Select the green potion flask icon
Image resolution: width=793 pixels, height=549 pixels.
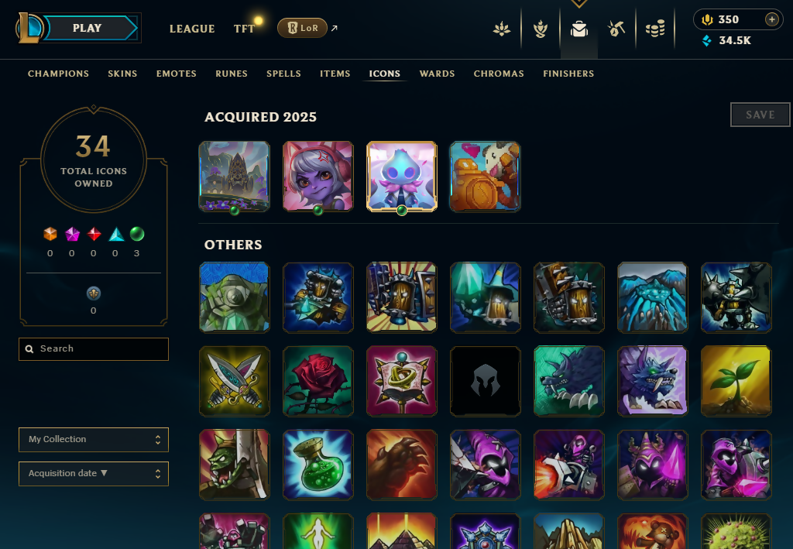(318, 465)
